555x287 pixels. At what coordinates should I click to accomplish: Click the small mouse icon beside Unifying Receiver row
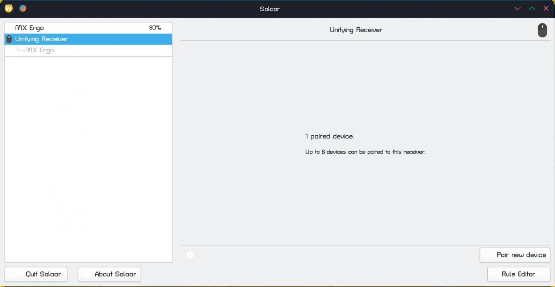[9, 39]
